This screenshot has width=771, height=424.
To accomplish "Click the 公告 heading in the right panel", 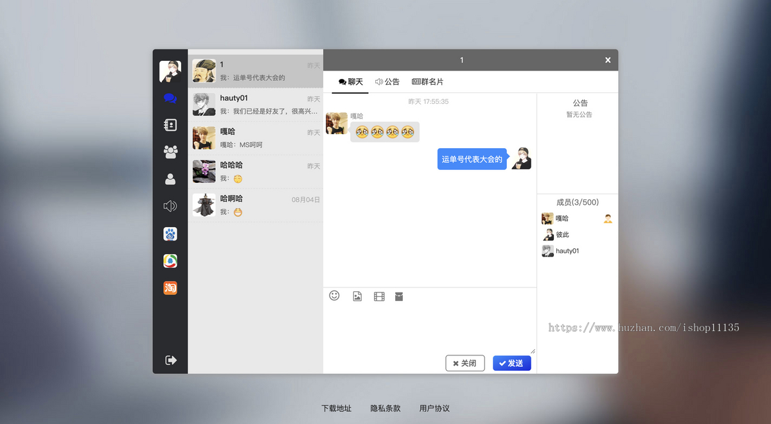I will [x=580, y=103].
